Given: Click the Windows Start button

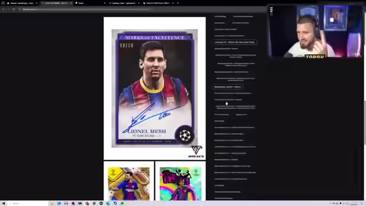Looking at the screenshot, I should 3,204.
